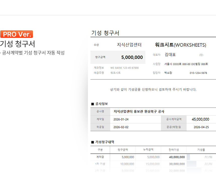This screenshot has height=178, width=216.
Task: Click the square bullet beside 기성청구내역
Action: point(92,142)
